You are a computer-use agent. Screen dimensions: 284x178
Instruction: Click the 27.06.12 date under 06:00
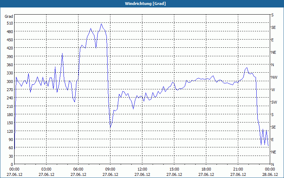click(x=78, y=174)
